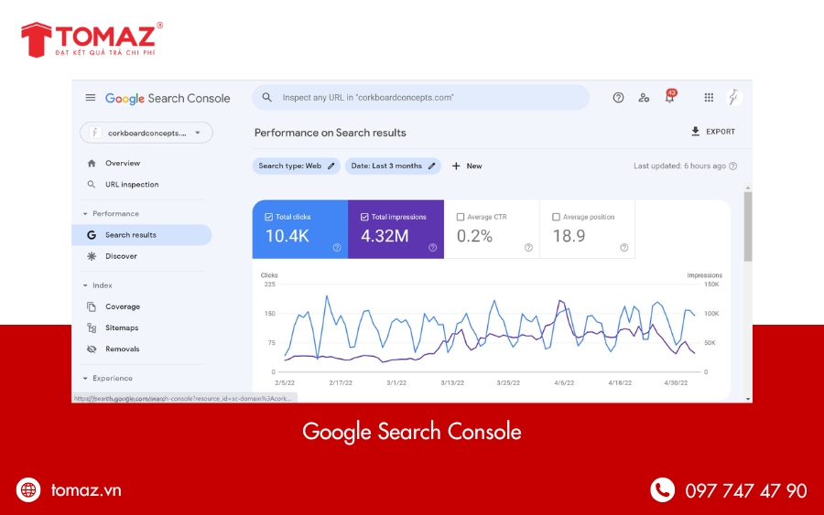Collapse the Performance section
The width and height of the screenshot is (824, 515).
85,214
